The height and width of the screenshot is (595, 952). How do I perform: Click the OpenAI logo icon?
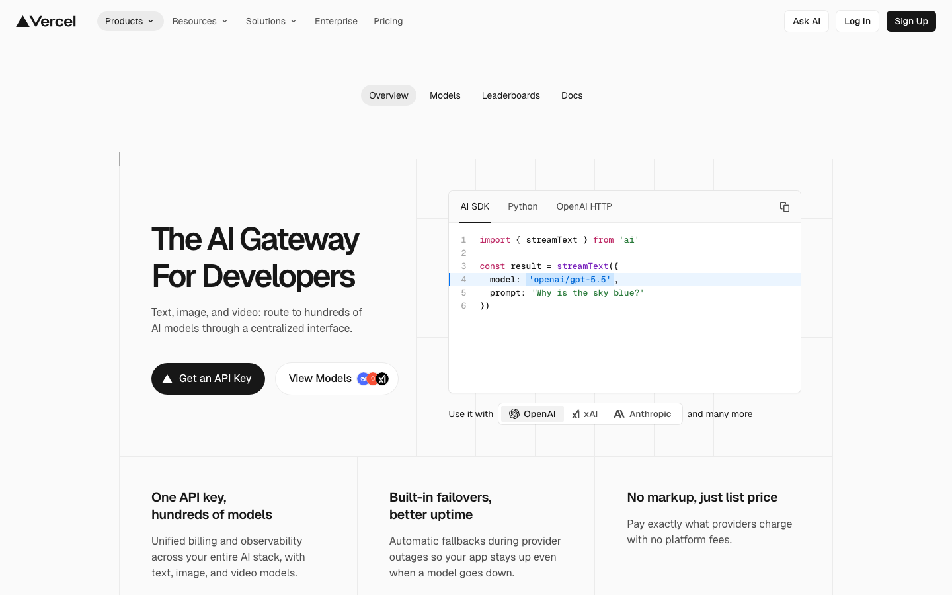[514, 414]
